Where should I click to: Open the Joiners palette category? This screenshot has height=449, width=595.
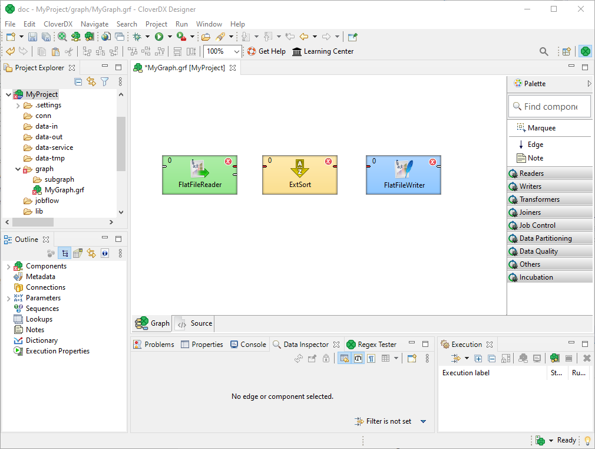point(550,212)
